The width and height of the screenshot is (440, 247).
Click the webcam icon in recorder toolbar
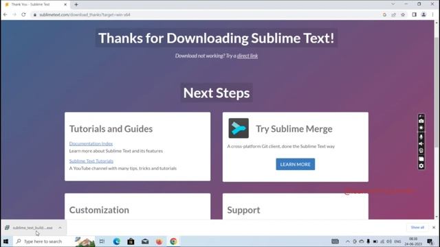coord(421,151)
